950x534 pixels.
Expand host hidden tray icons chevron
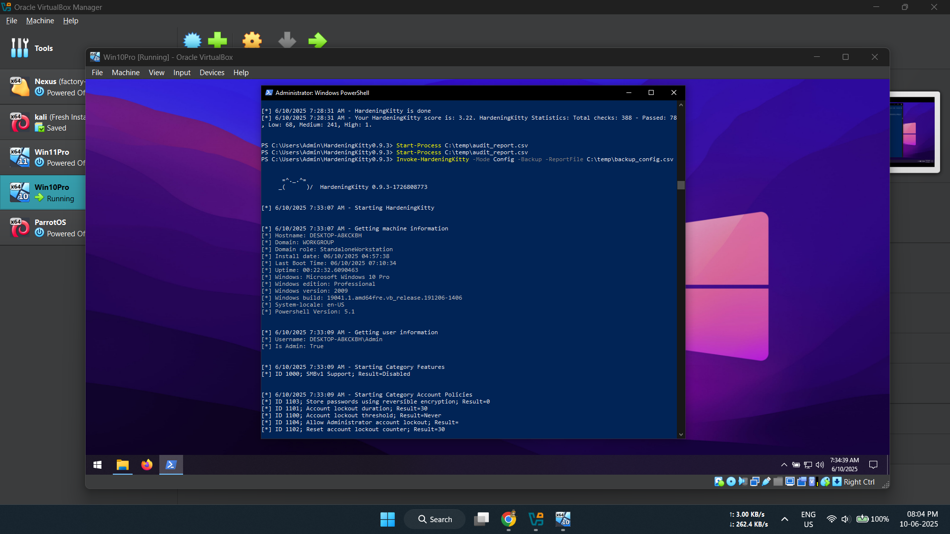click(x=785, y=519)
